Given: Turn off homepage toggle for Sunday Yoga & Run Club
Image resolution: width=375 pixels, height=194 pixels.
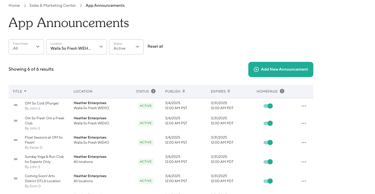Looking at the screenshot, I should pos(268,162).
